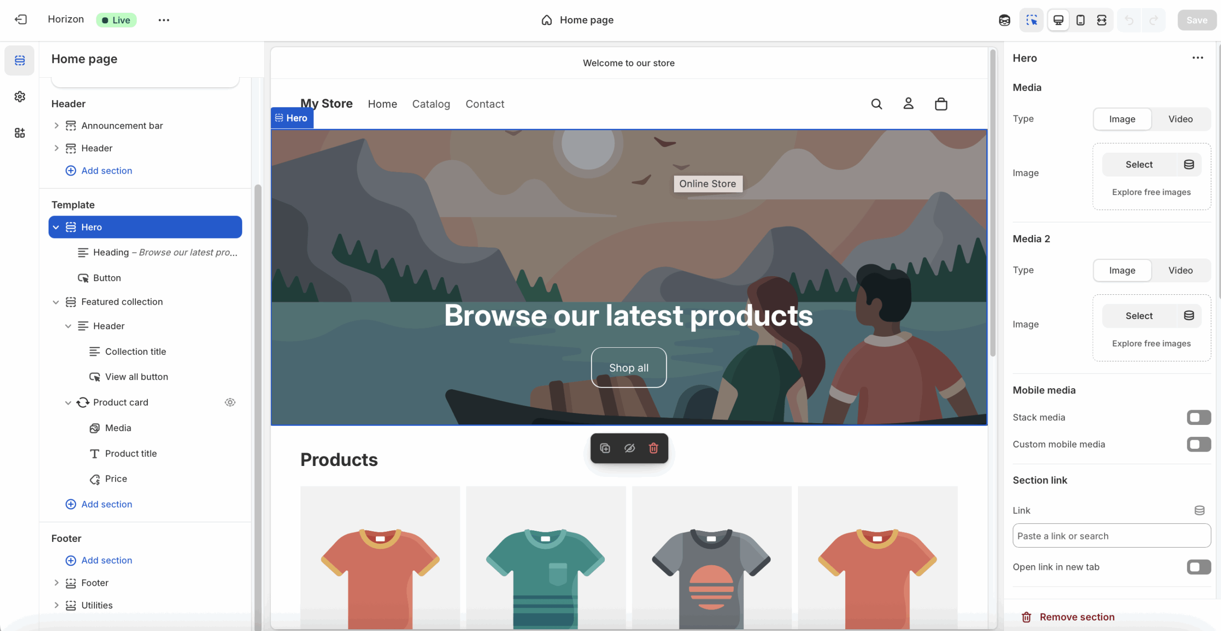Switch to mobile preview icon
Image resolution: width=1221 pixels, height=631 pixels.
click(x=1080, y=20)
